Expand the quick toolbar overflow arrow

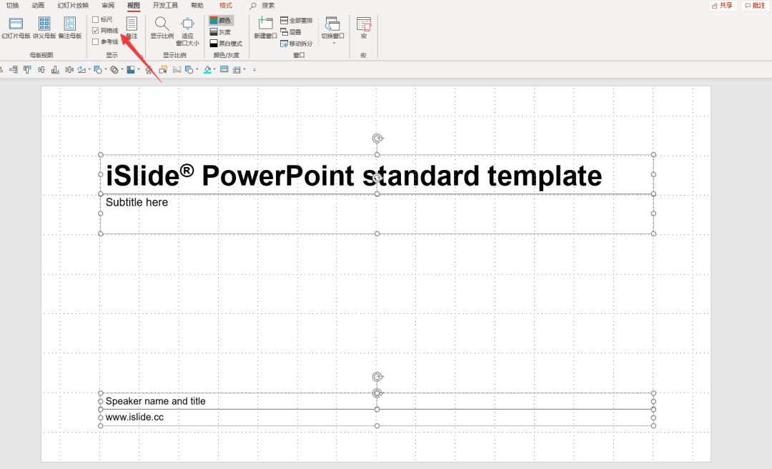(x=254, y=70)
